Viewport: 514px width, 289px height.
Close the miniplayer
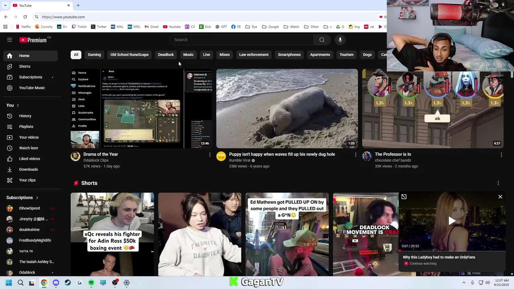click(500, 197)
